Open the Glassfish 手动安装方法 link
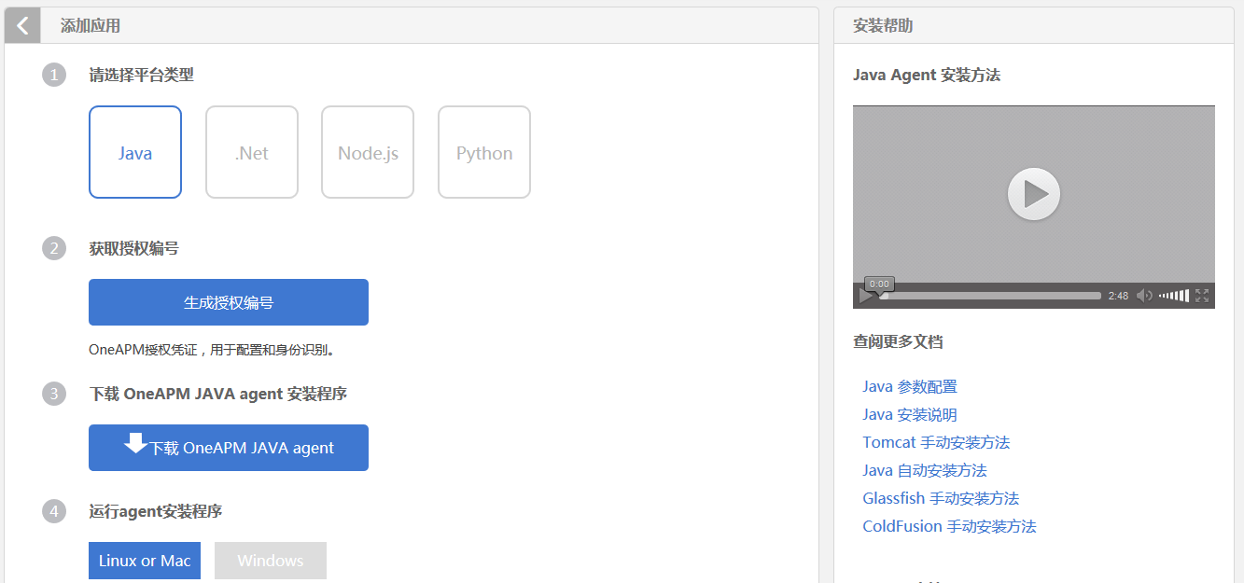 click(x=941, y=498)
